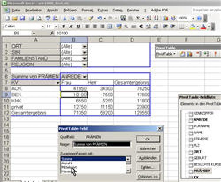Check the STRASSE field in the field list
This screenshot has height=182, width=221.
(x=191, y=139)
